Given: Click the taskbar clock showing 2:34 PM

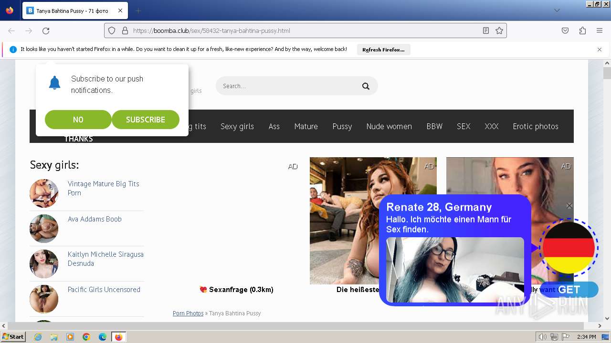Looking at the screenshot, I should pos(587,337).
